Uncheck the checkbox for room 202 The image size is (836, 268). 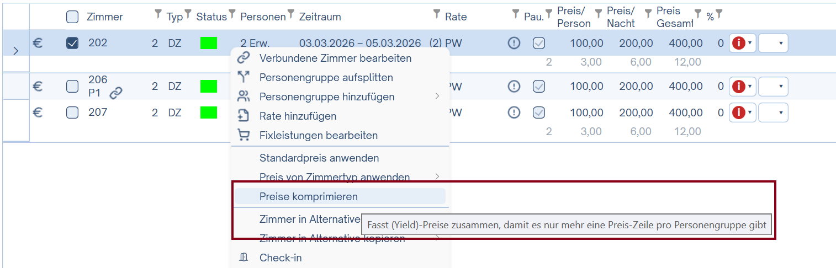[72, 43]
